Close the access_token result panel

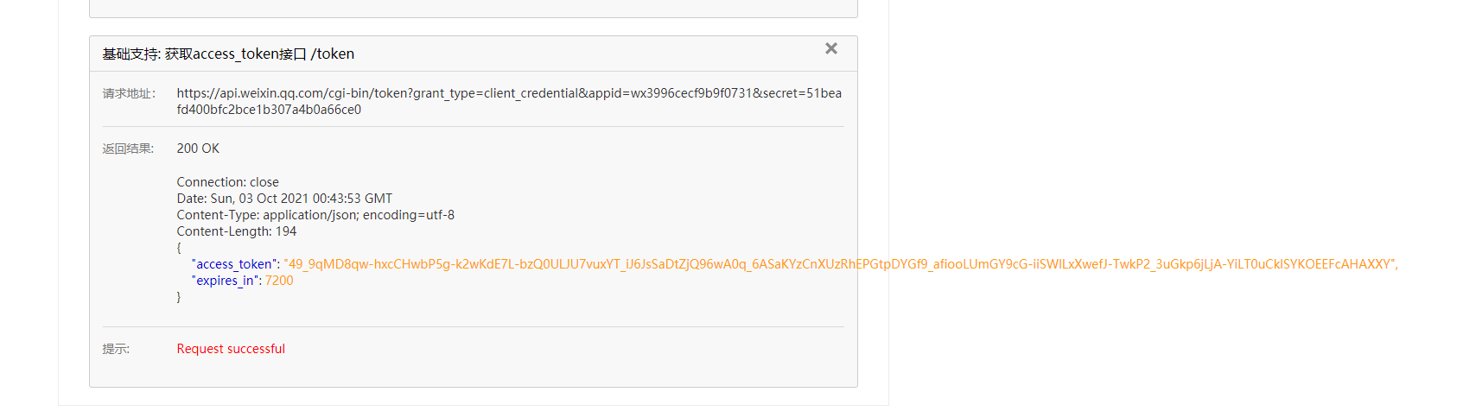point(831,49)
